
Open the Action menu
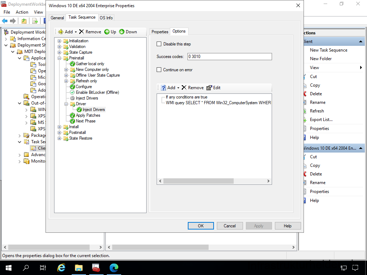tap(22, 12)
